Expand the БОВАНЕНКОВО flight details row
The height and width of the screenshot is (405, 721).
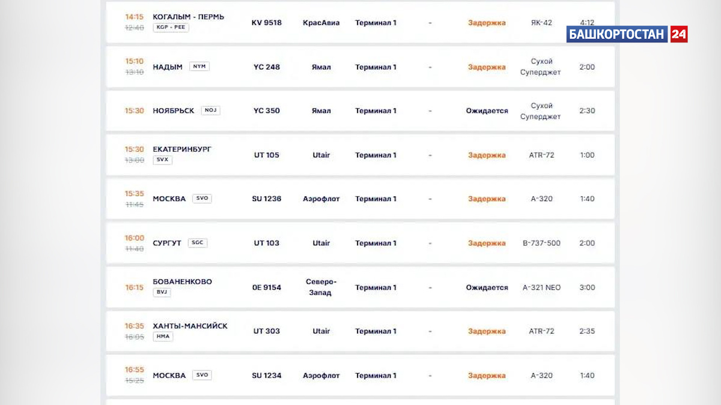pyautogui.click(x=360, y=287)
